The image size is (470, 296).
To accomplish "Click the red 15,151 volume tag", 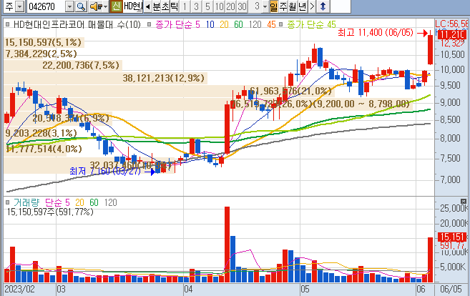I will point(452,237).
